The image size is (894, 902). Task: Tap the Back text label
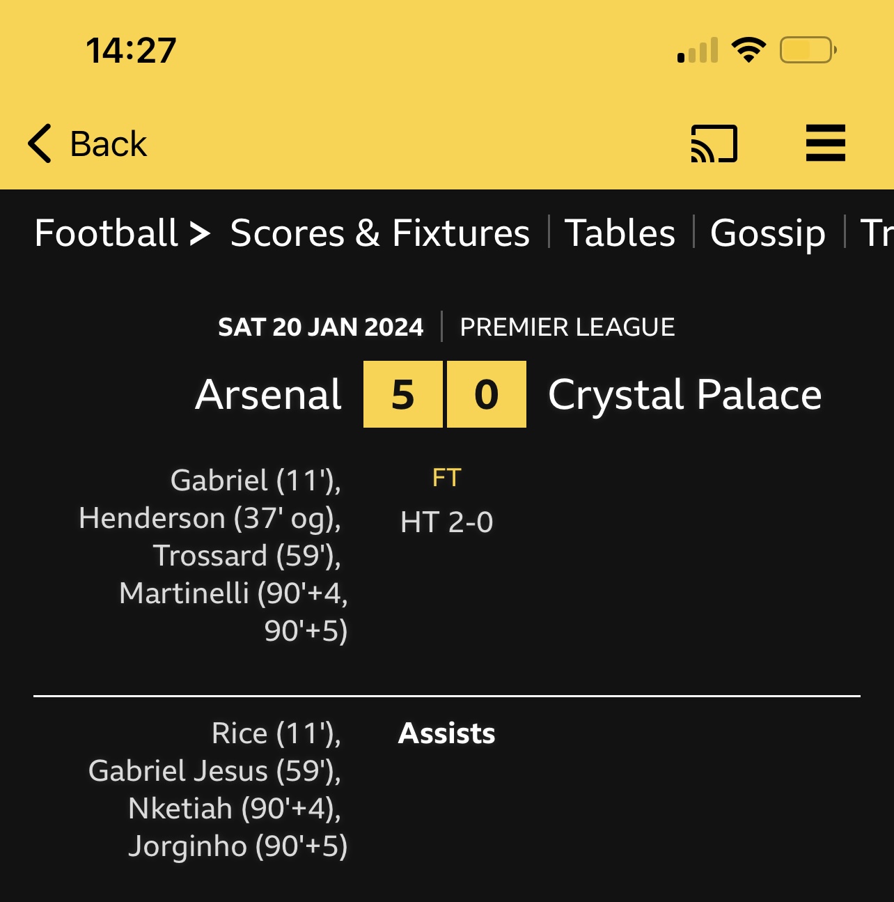(x=109, y=144)
